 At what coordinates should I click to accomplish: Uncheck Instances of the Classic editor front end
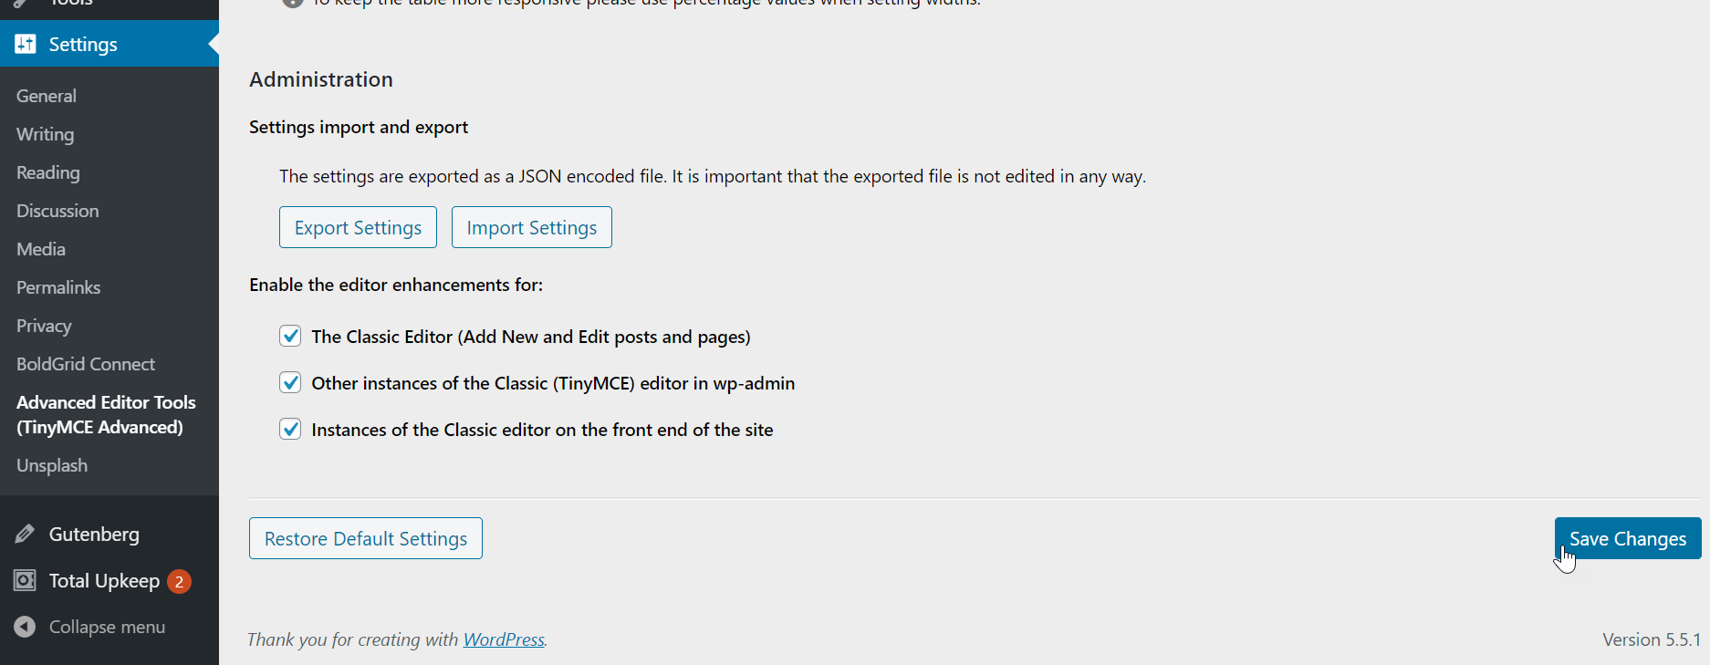(x=289, y=429)
